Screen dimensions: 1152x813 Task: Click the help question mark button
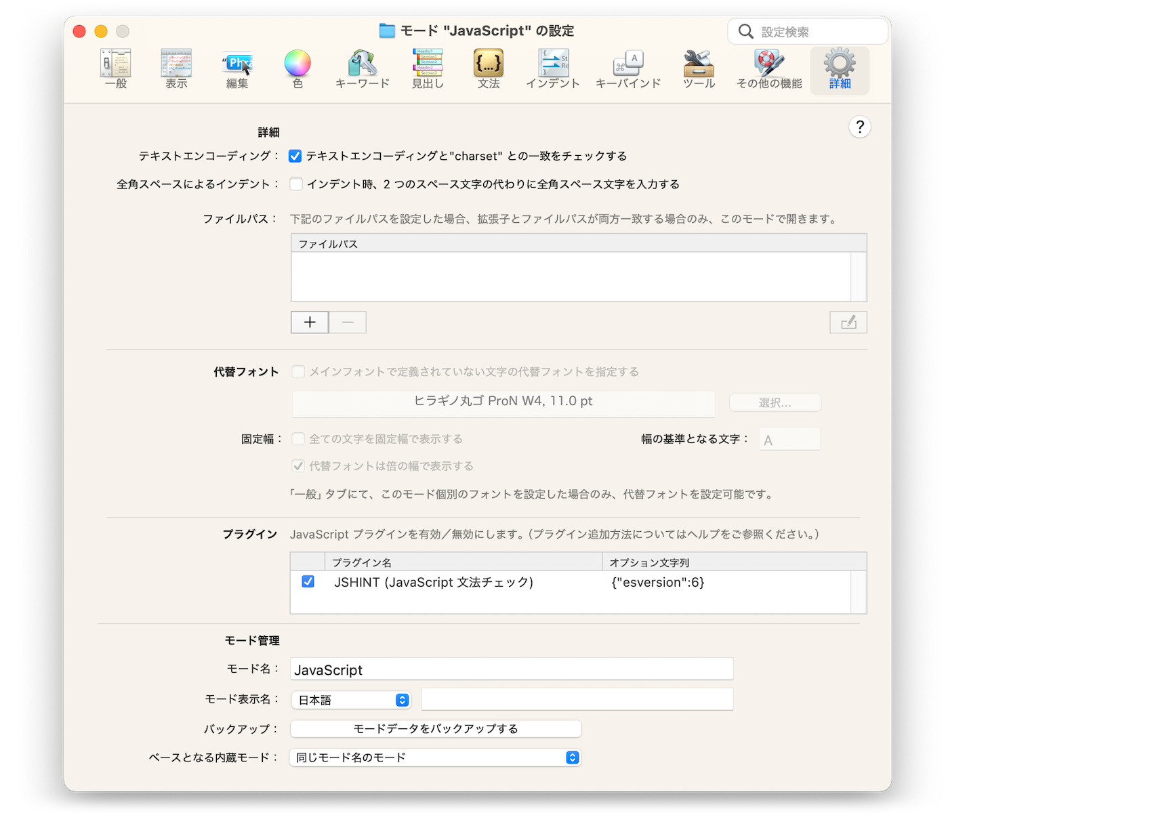[x=859, y=127]
